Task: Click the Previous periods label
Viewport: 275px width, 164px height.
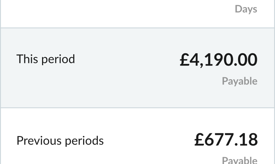Action: pyautogui.click(x=60, y=141)
